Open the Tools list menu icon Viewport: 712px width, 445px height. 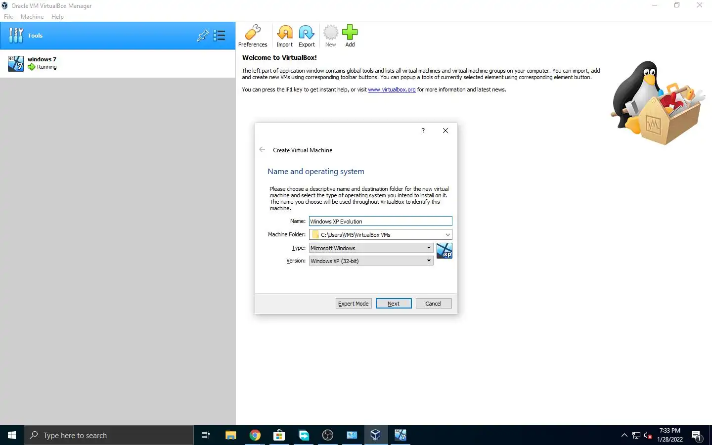click(x=219, y=36)
